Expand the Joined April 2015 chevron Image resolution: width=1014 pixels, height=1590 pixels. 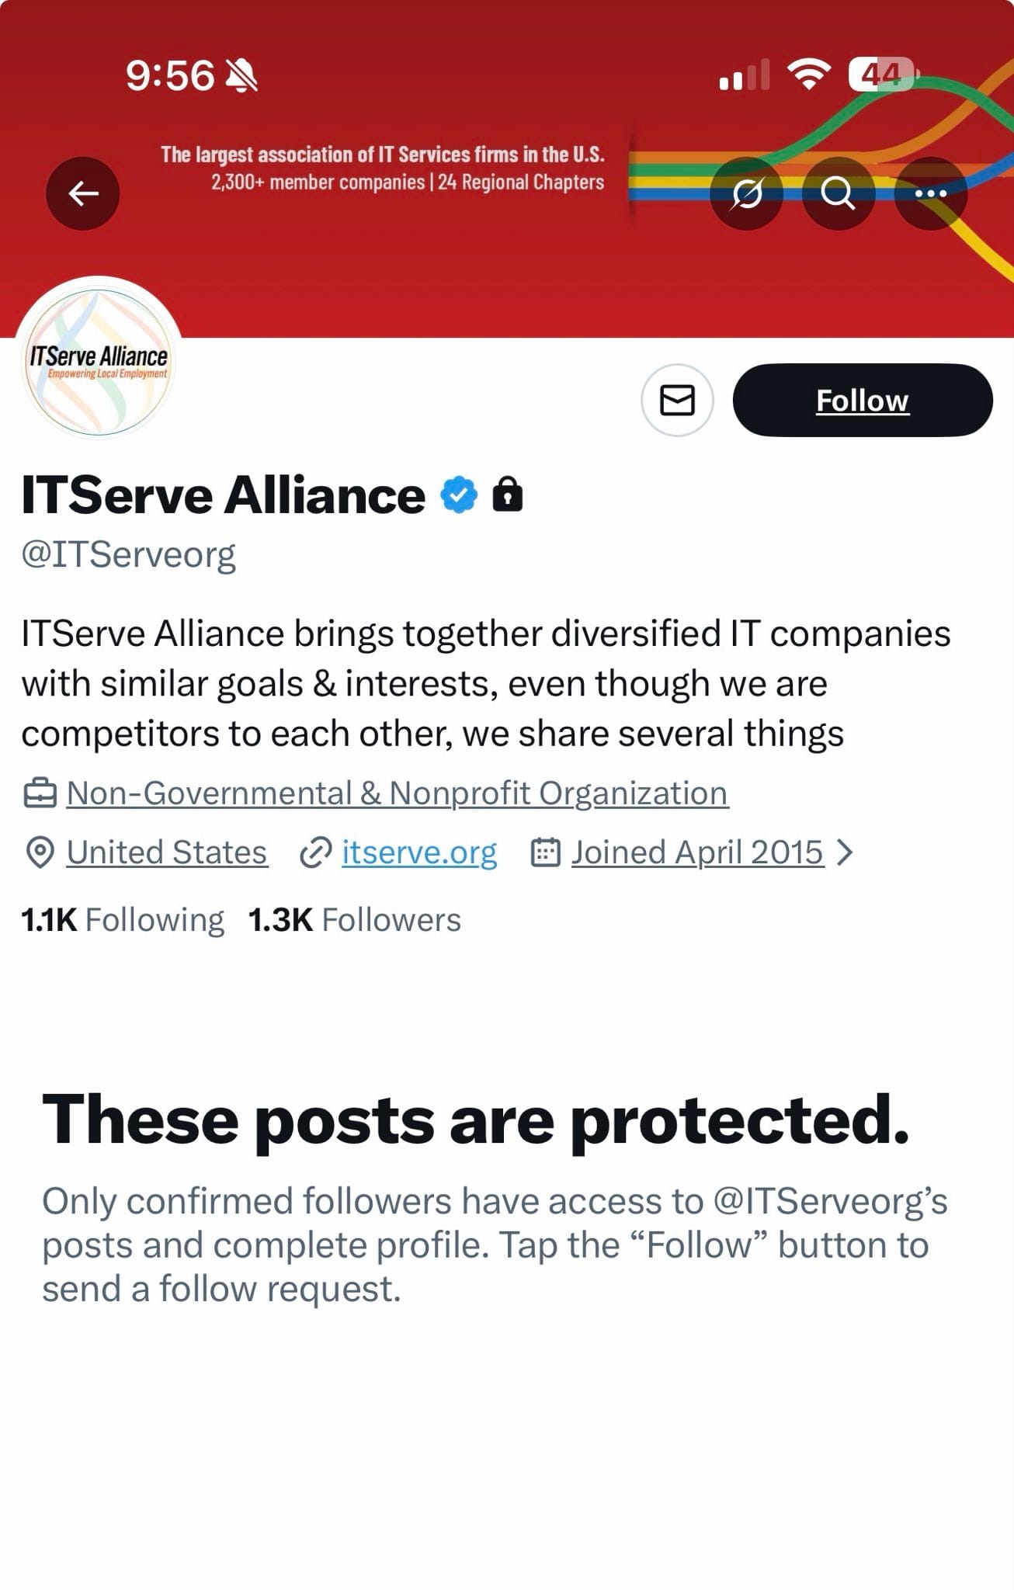point(845,852)
